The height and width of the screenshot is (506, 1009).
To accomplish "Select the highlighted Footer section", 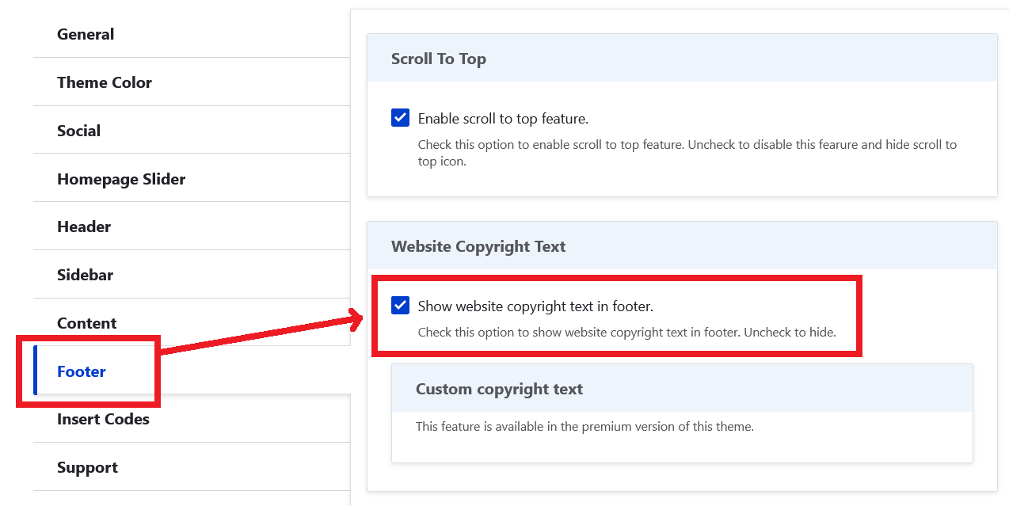I will pos(81,371).
